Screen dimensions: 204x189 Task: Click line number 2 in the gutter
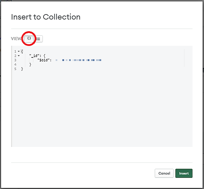pos(15,56)
